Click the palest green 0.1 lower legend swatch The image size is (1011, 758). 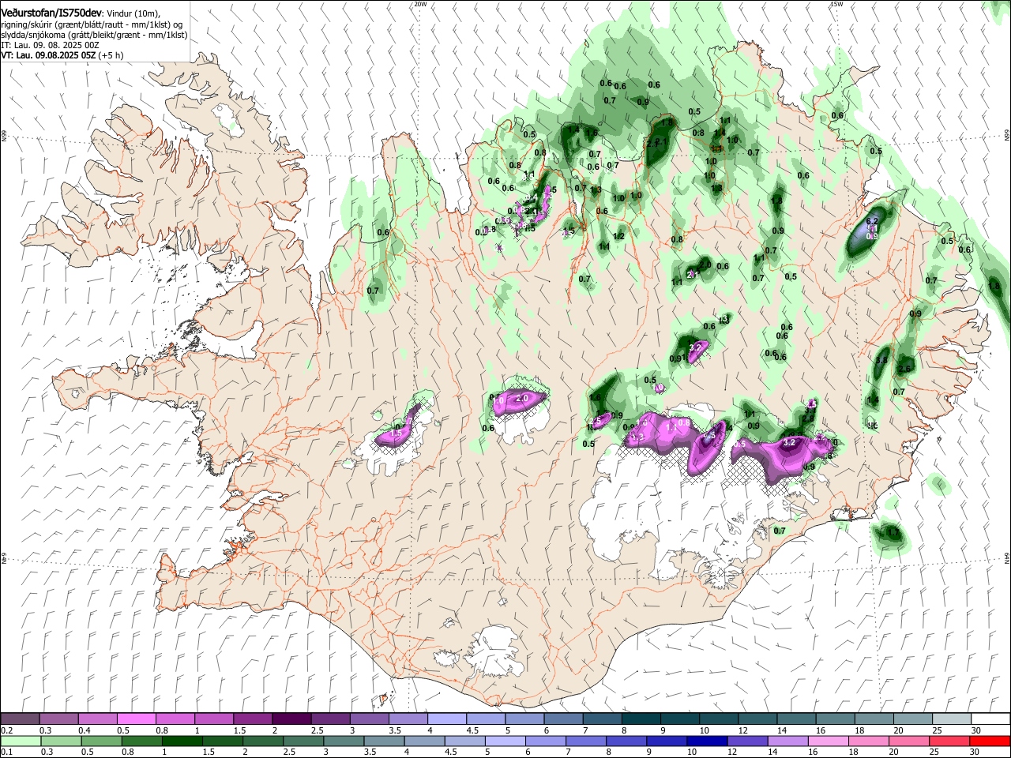[x=21, y=741]
